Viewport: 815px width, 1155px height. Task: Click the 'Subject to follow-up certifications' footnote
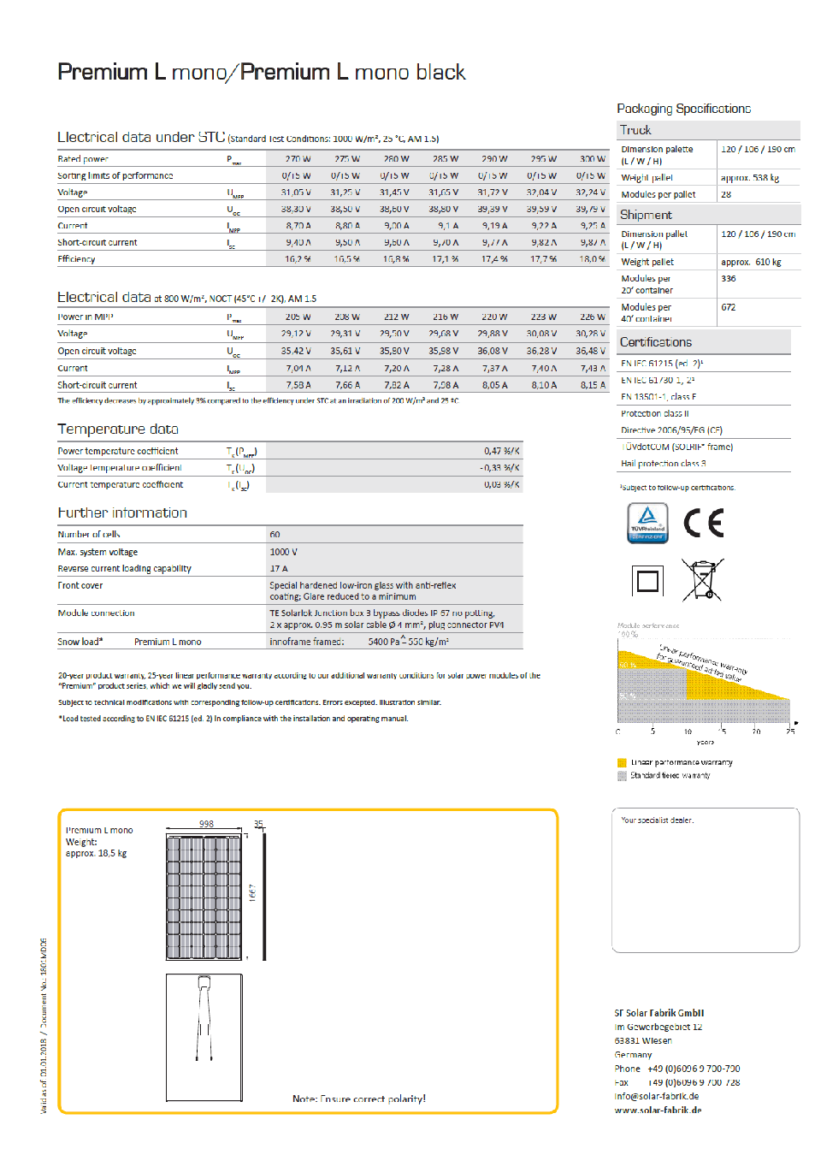click(x=677, y=488)
